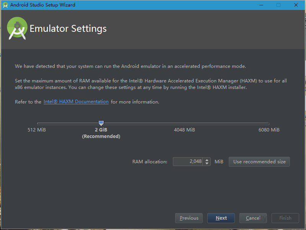Click the 2 GiB Recommended slider label
306x230 pixels.
pos(101,133)
